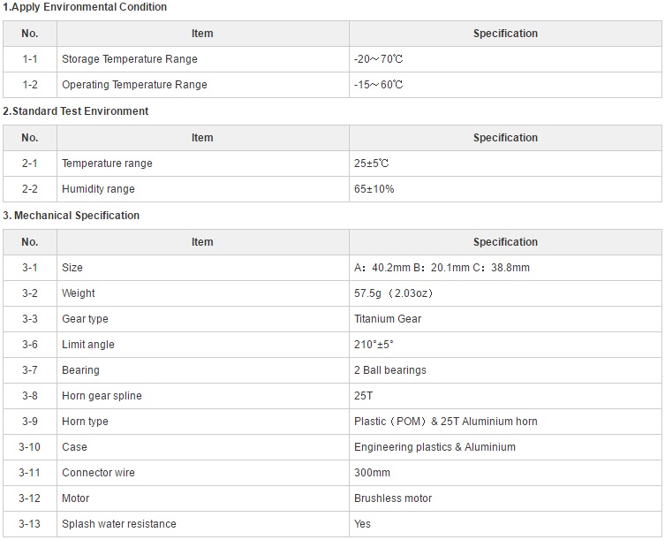Viewport: 665px width, 540px height.
Task: Click the Mechanical Specification section heading
Action: (72, 216)
